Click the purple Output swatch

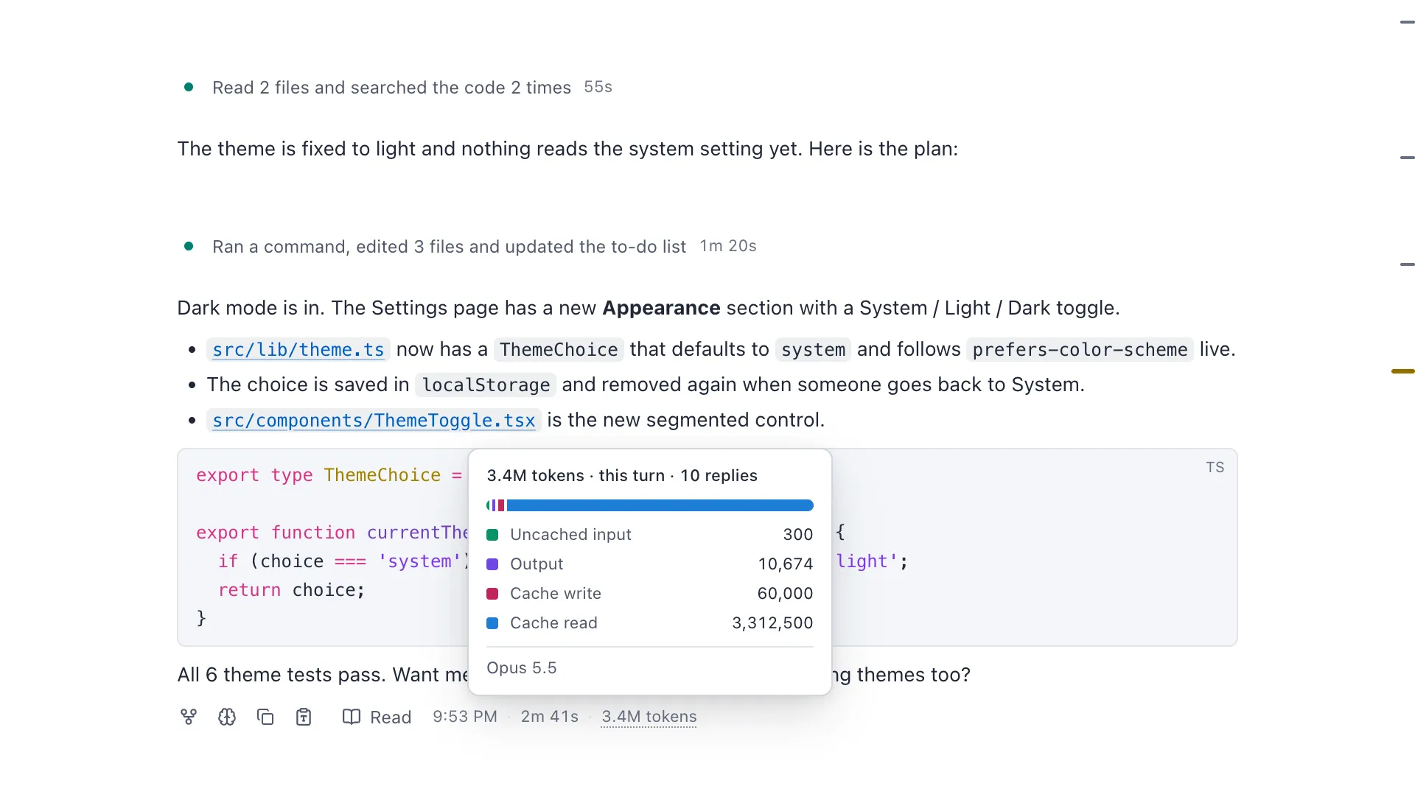492,564
